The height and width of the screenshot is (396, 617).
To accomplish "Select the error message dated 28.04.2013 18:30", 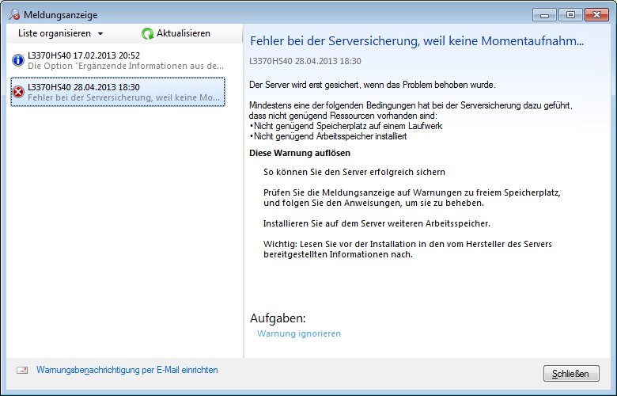I will coord(118,92).
